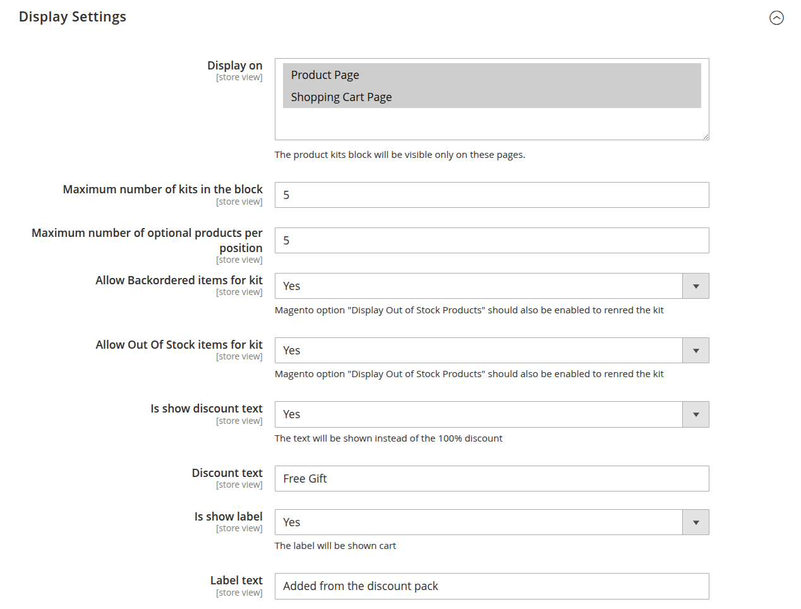
Task: Click store view label under Is show label
Action: point(239,528)
